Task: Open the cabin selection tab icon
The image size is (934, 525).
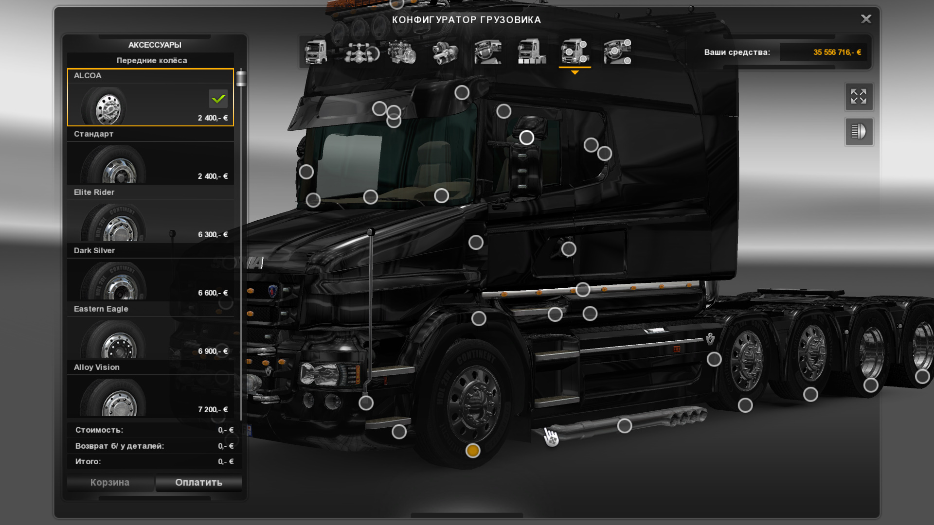Action: (315, 52)
